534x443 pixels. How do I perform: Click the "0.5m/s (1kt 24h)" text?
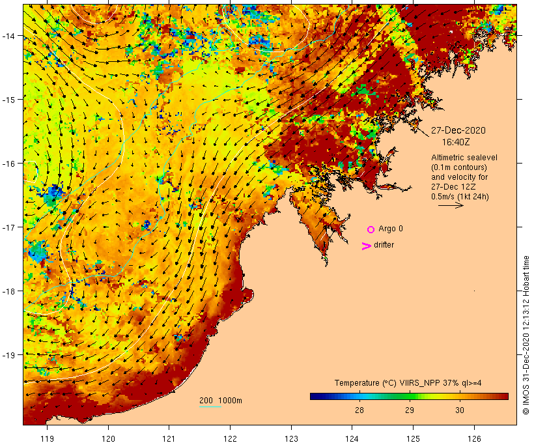click(x=460, y=197)
